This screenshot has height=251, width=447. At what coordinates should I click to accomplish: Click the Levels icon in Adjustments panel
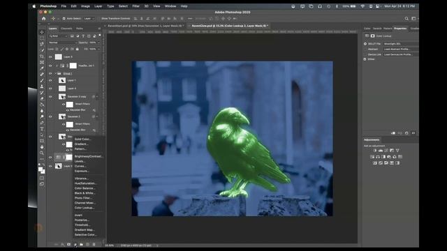pos(380,151)
